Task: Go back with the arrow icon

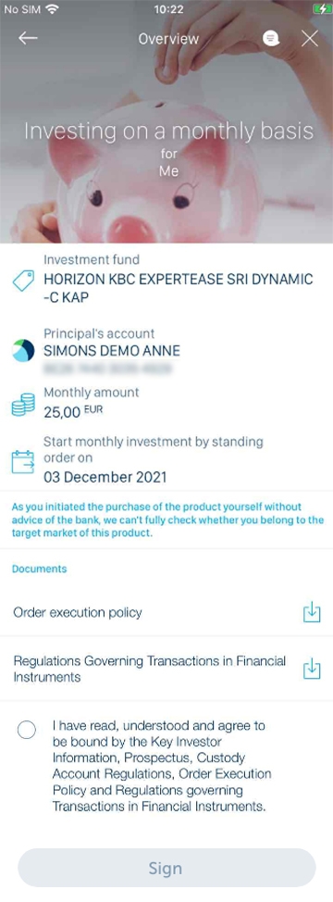Action: coord(28,39)
